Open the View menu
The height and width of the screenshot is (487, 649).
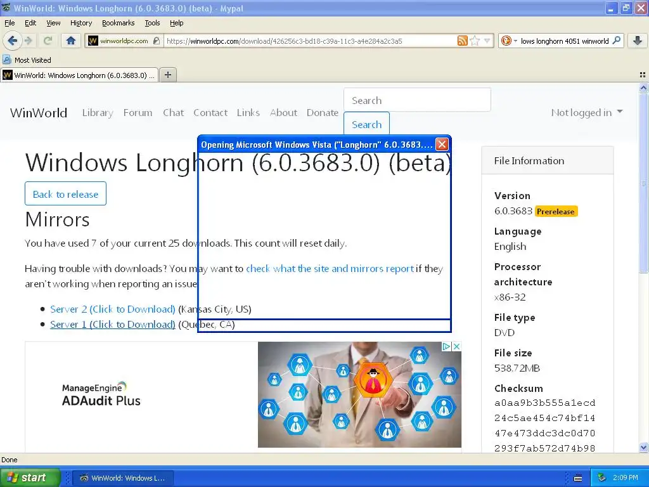[53, 23]
